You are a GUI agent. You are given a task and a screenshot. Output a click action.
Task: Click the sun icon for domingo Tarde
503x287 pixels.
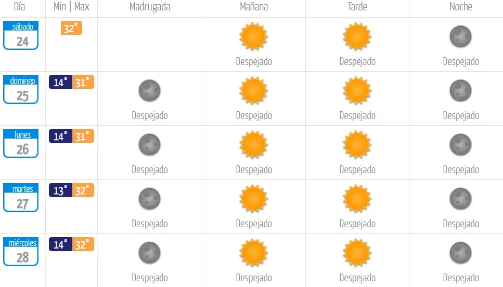click(x=357, y=90)
